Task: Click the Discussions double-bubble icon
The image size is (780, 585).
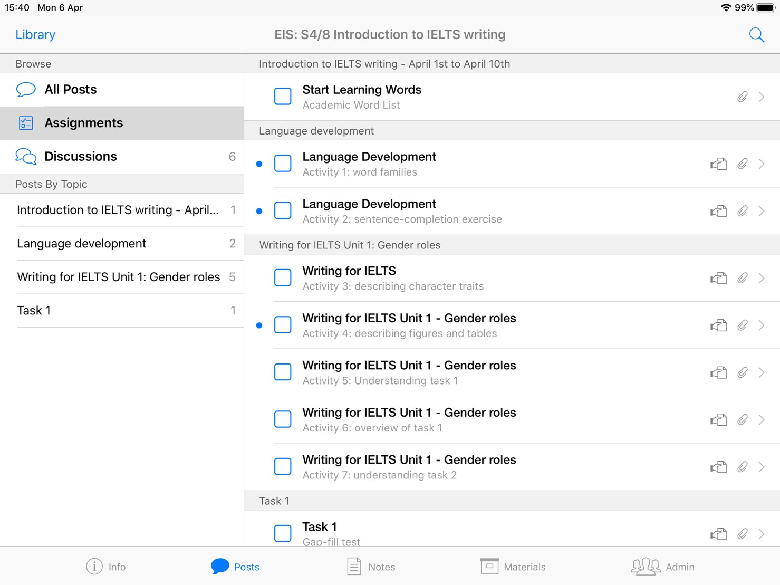Action: pos(26,157)
